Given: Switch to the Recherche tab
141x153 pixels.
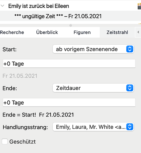Looking at the screenshot, I should tap(12, 32).
